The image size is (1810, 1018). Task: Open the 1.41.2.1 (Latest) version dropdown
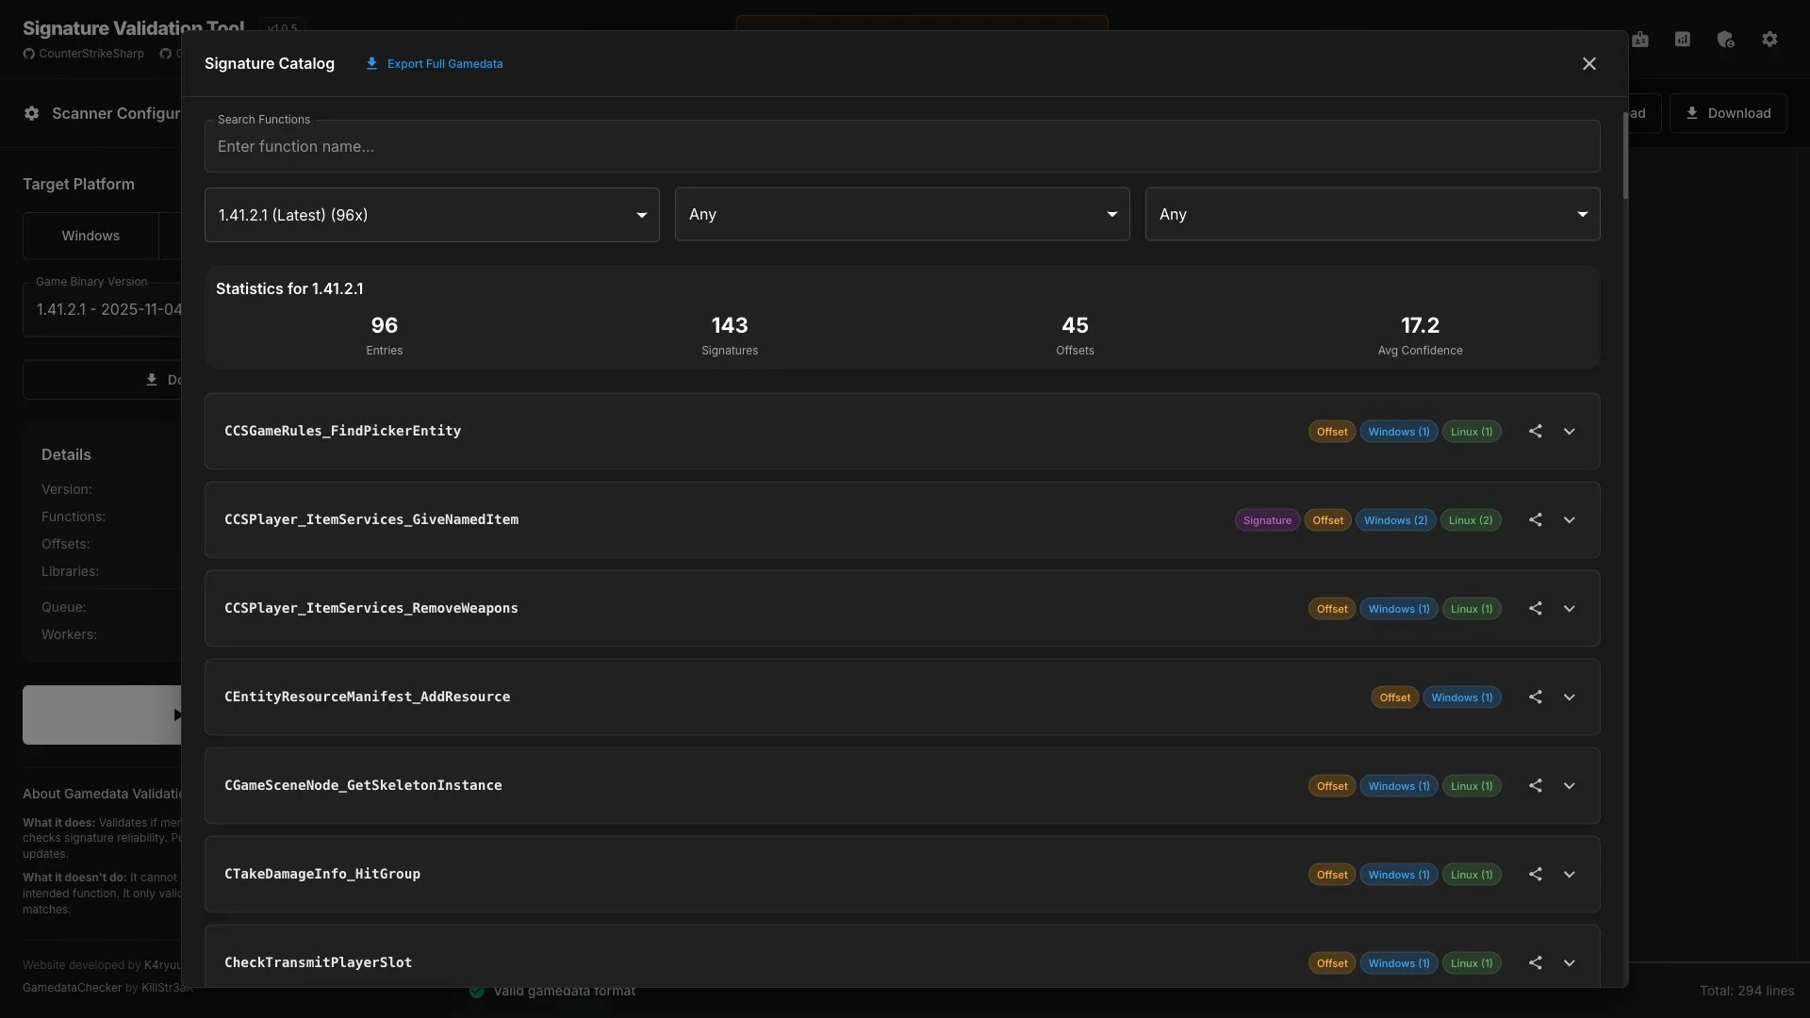[432, 215]
